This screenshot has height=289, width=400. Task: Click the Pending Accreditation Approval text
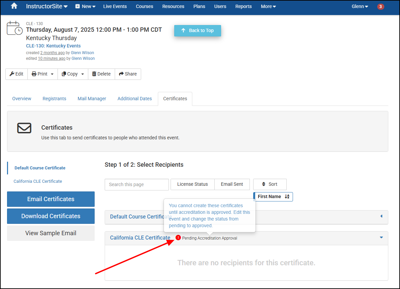click(210, 238)
